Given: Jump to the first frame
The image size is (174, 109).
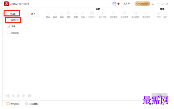Looking at the screenshot, I should coord(7,96).
